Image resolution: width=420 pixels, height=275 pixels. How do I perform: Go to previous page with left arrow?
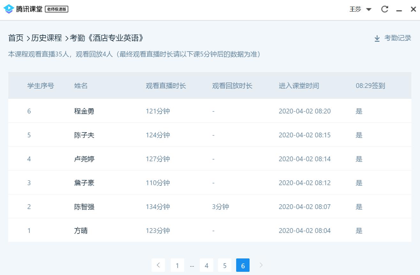point(158,265)
